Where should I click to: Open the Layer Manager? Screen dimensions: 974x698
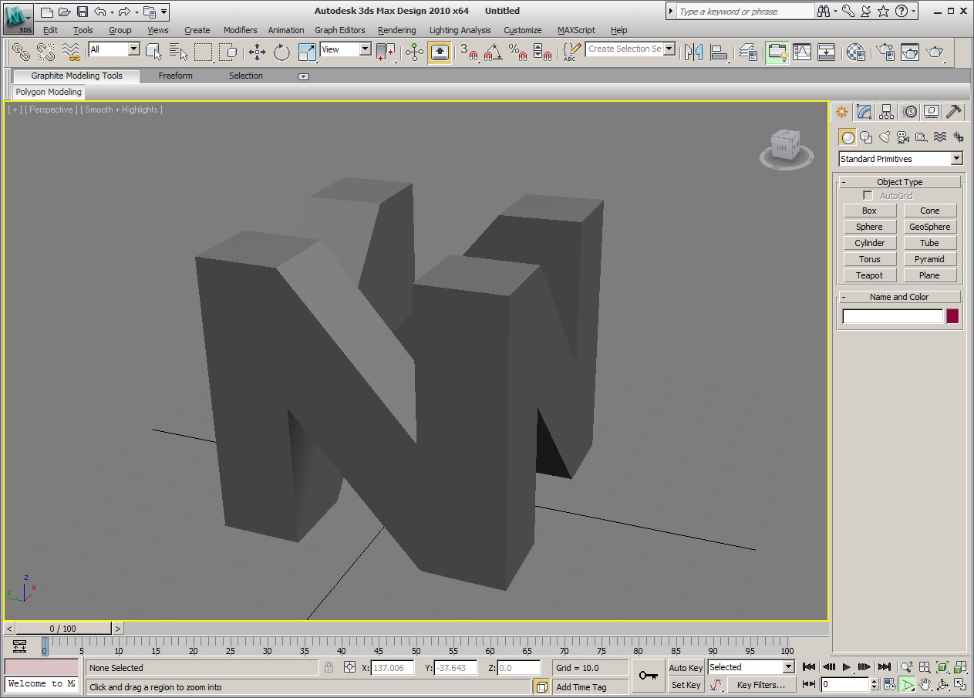tap(748, 52)
